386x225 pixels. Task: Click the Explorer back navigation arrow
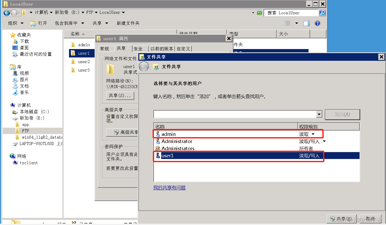tap(7, 13)
